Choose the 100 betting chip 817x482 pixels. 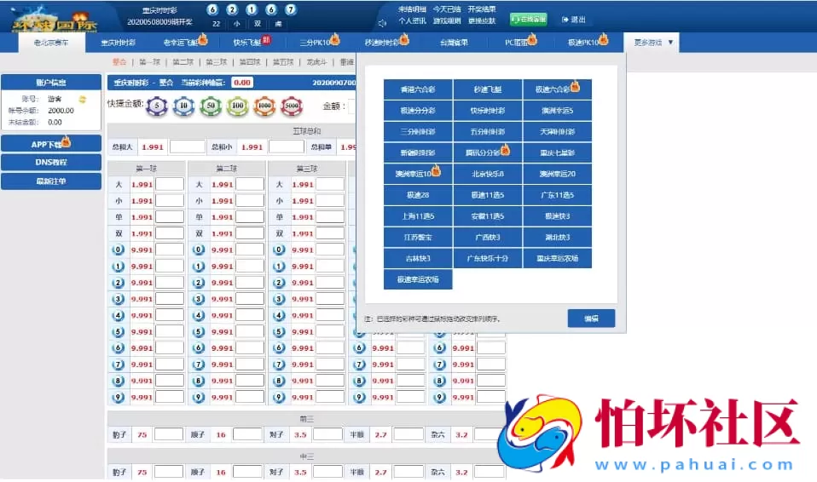tap(238, 106)
